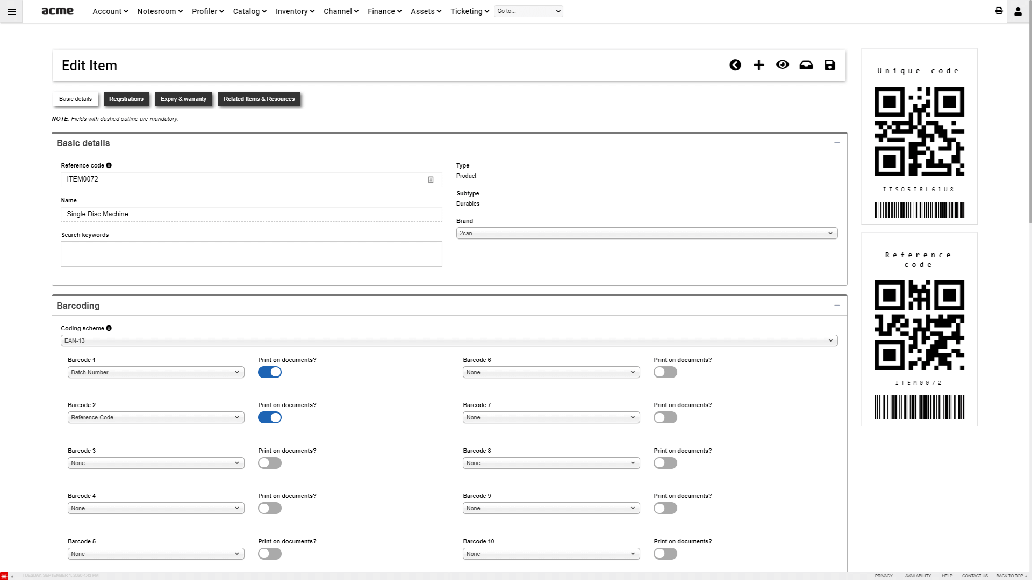Open the Go to... dropdown
The width and height of the screenshot is (1032, 580).
(x=528, y=11)
